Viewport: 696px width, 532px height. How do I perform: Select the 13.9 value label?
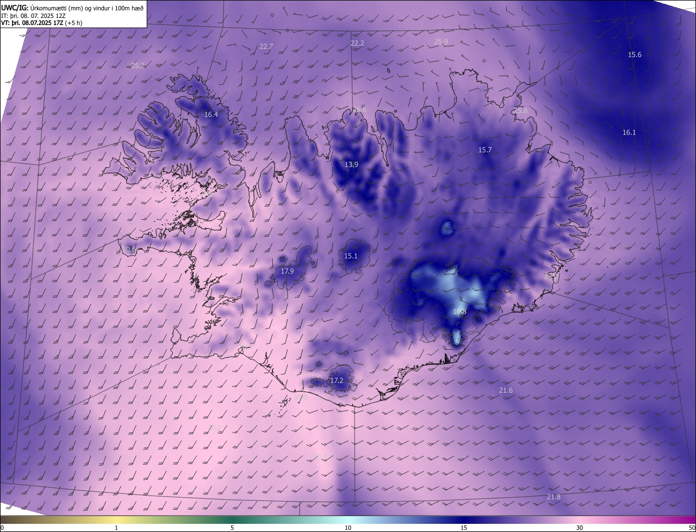(x=351, y=165)
